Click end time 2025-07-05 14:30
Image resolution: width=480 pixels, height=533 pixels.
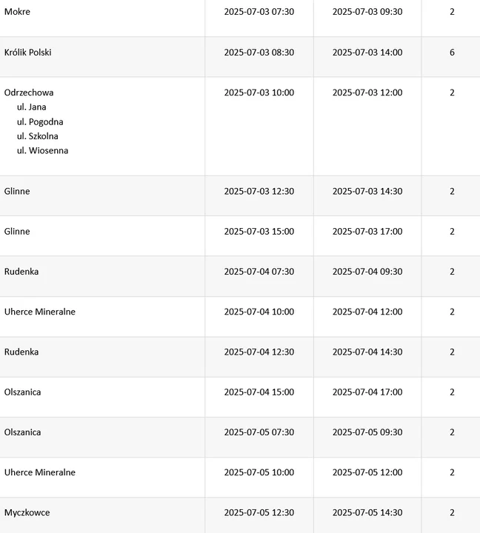(x=367, y=512)
